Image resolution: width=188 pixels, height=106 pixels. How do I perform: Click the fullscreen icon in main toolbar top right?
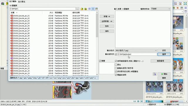(185, 4)
